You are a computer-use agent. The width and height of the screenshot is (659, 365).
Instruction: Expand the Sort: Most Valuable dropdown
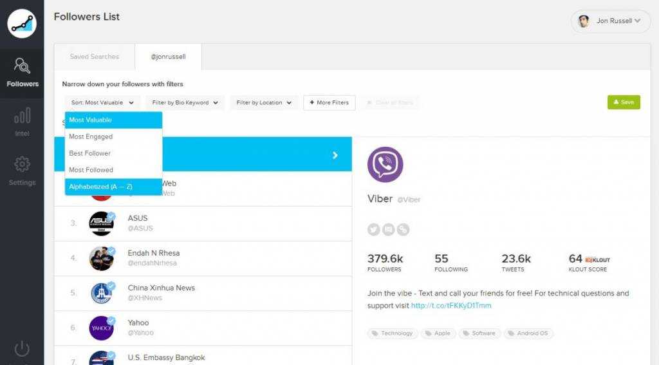tap(102, 102)
